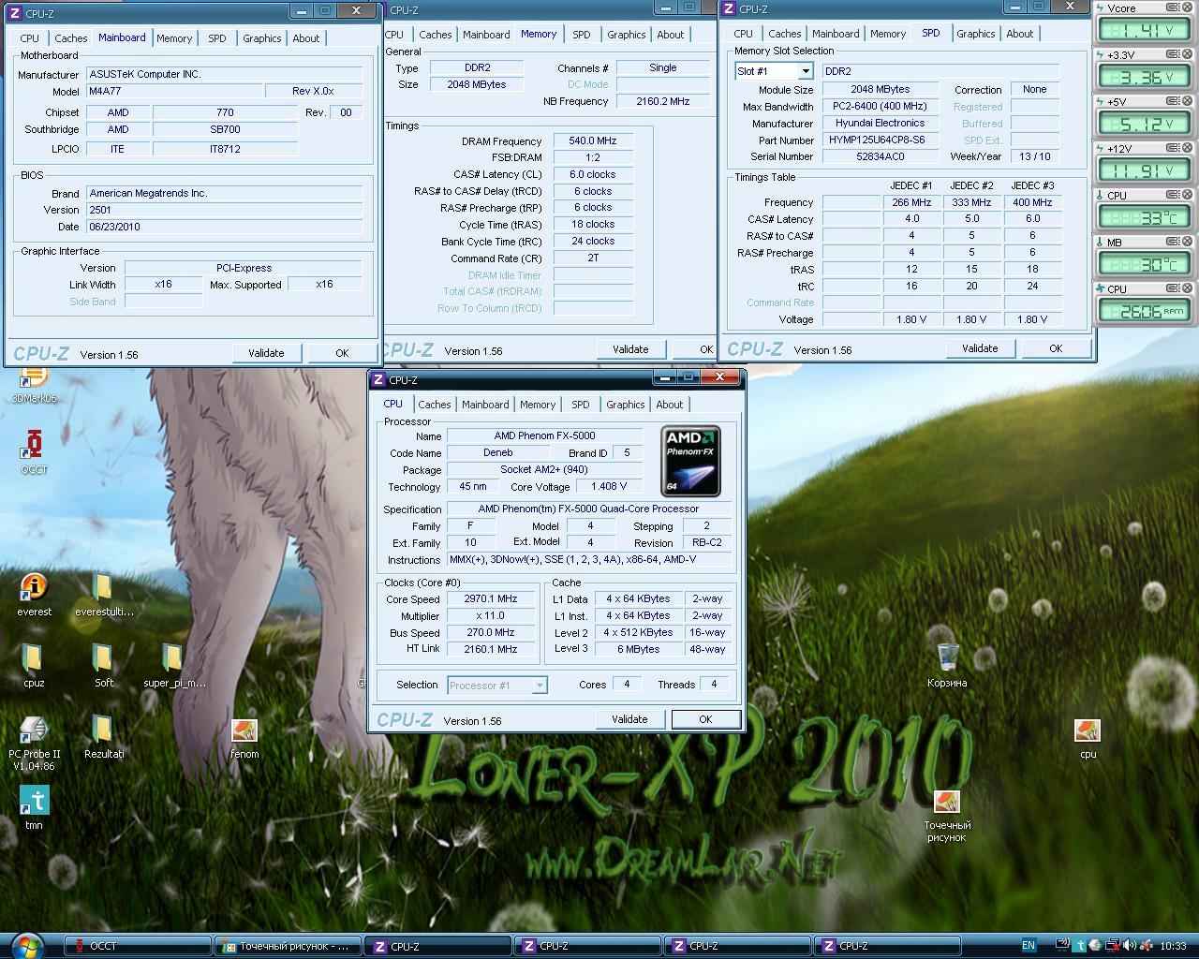Open the OCCT desktop shortcut
This screenshot has height=959, width=1199.
[34, 450]
